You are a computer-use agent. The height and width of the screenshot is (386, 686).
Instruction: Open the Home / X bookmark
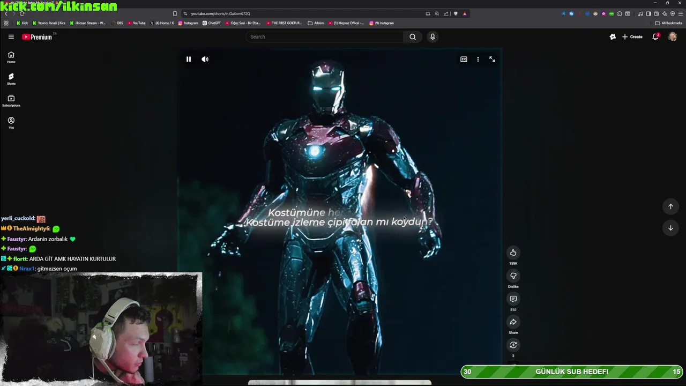162,23
